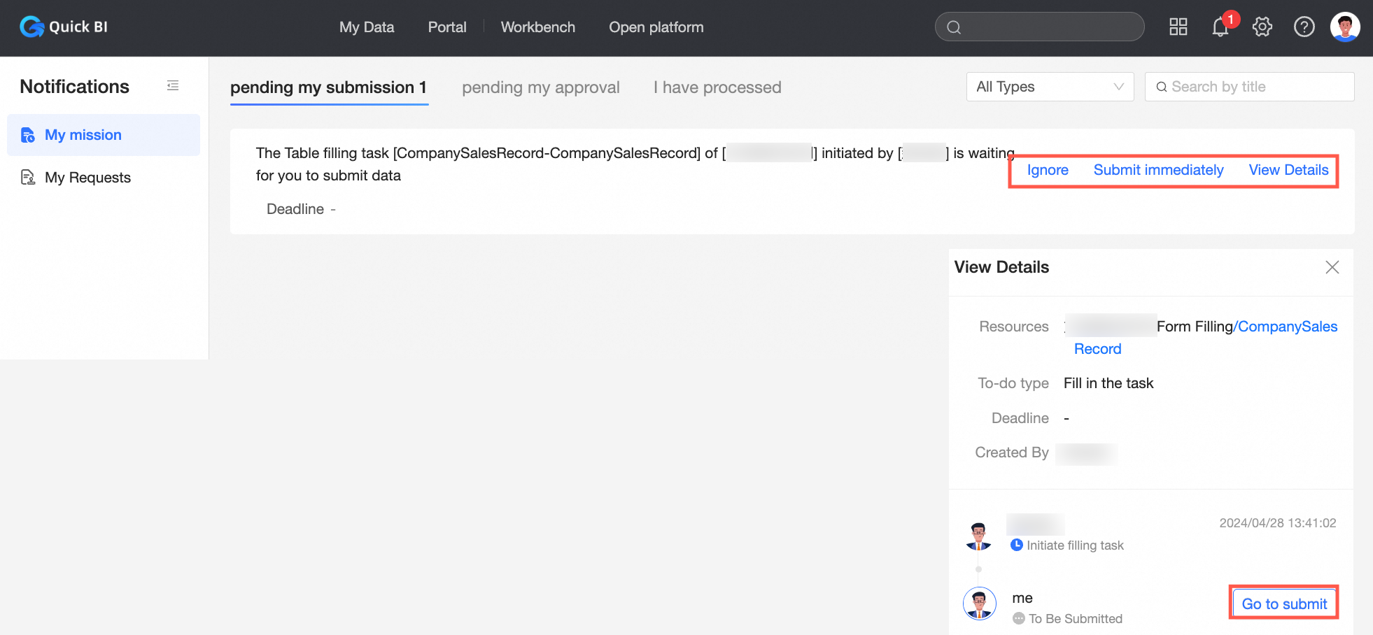Switch to pending my approval tab

[x=541, y=87]
